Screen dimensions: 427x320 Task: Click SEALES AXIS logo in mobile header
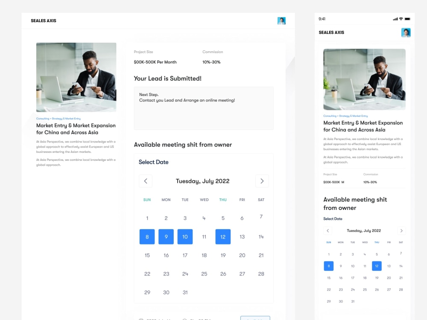point(331,32)
